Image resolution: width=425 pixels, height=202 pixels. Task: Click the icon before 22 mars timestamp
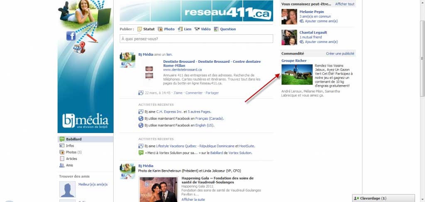[x=141, y=93]
